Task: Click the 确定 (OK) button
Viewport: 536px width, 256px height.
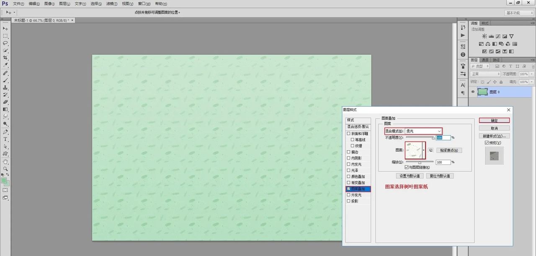Action: click(494, 120)
